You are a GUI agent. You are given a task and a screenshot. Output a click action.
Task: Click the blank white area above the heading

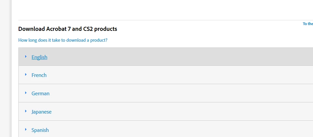tap(153, 9)
